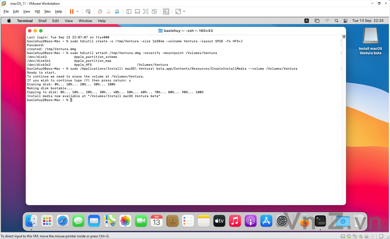Image resolution: width=390 pixels, height=239 pixels.
Task: Take a snapshot of this virtual machine
Action: click(100, 11)
